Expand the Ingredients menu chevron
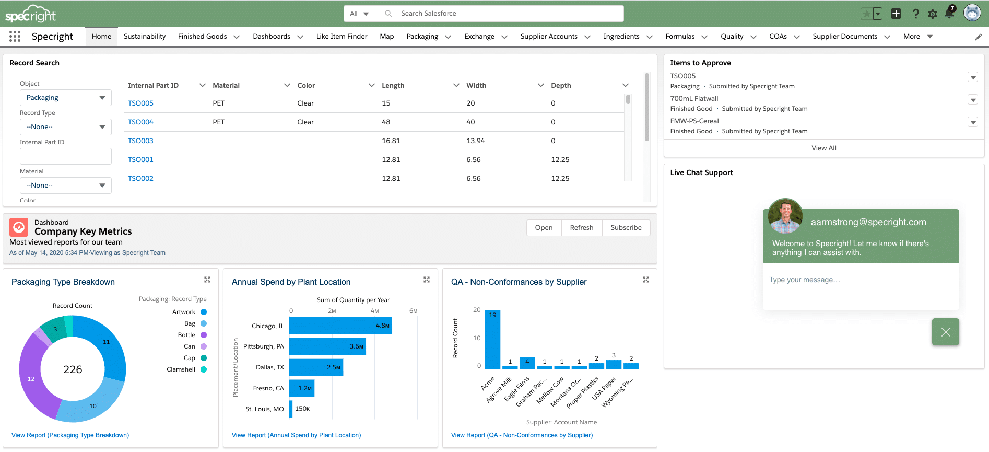The width and height of the screenshot is (989, 452). 650,37
